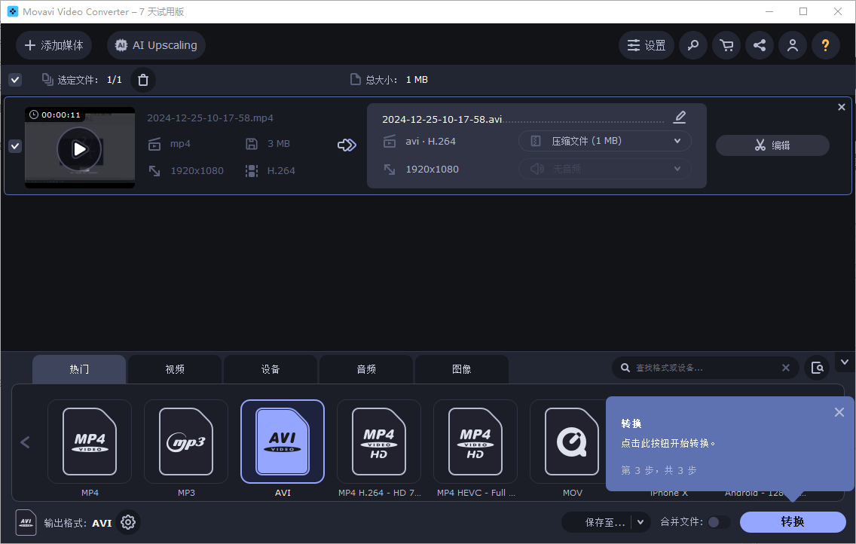Viewport: 856px width, 544px height.
Task: Open the 编辑 editing tool for the clip
Action: [x=772, y=145]
